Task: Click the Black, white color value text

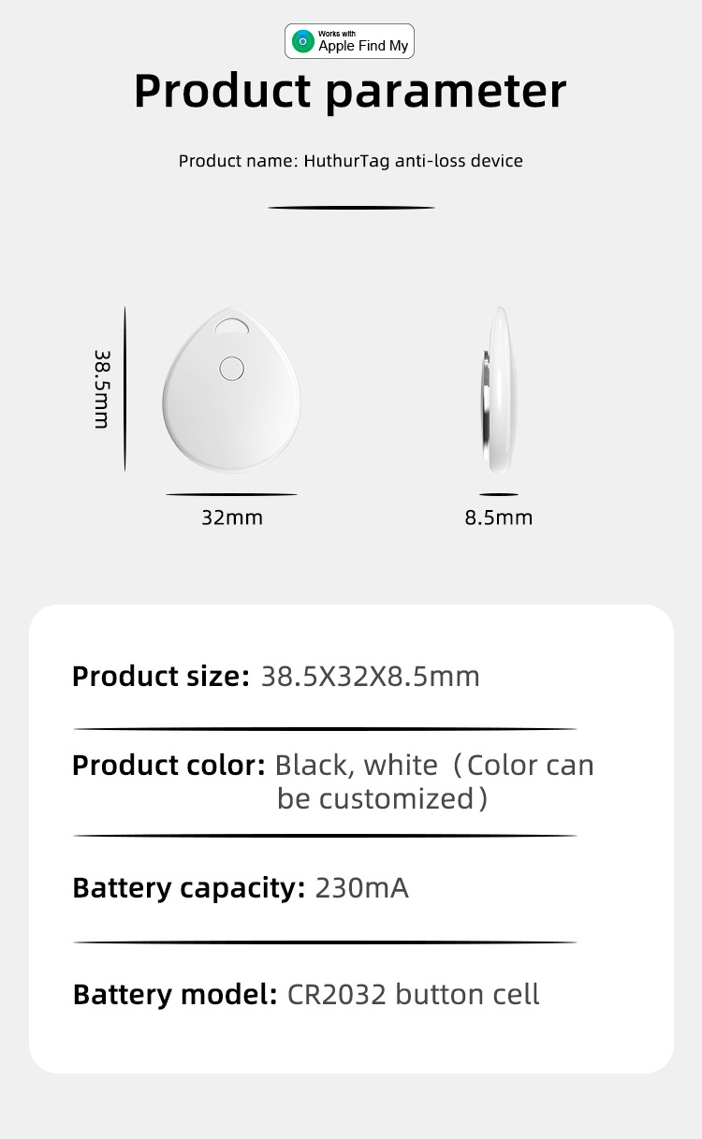Action: click(356, 766)
